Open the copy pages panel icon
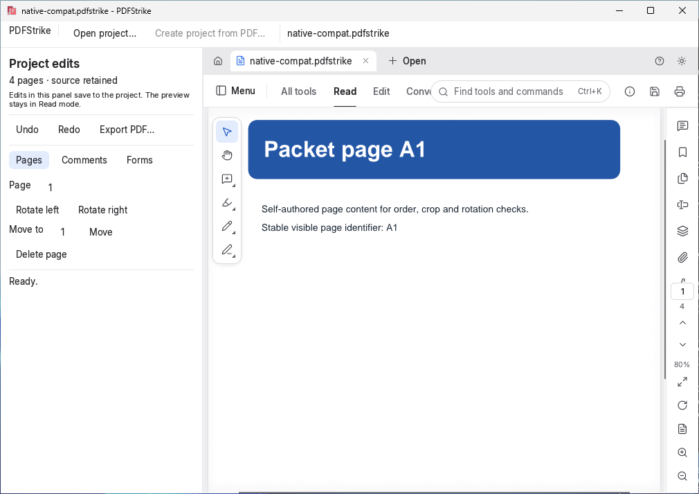The height and width of the screenshot is (494, 699). [682, 179]
